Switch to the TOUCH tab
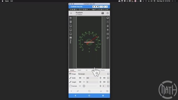 (x=103, y=70)
